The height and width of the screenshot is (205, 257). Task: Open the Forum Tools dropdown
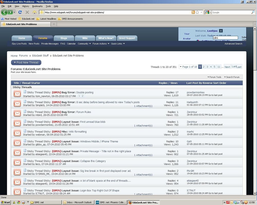(x=214, y=77)
